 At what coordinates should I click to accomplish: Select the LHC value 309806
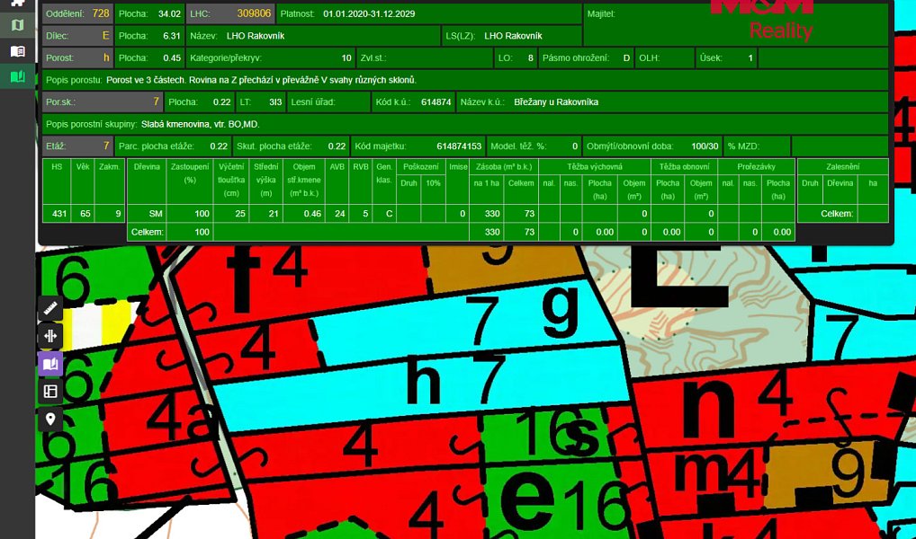pyautogui.click(x=254, y=13)
